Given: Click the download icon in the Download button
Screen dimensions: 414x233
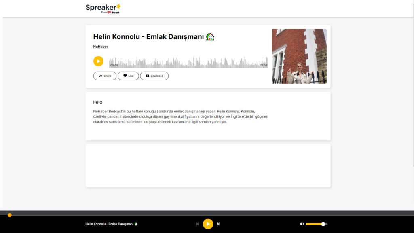Looking at the screenshot, I should pyautogui.click(x=147, y=76).
